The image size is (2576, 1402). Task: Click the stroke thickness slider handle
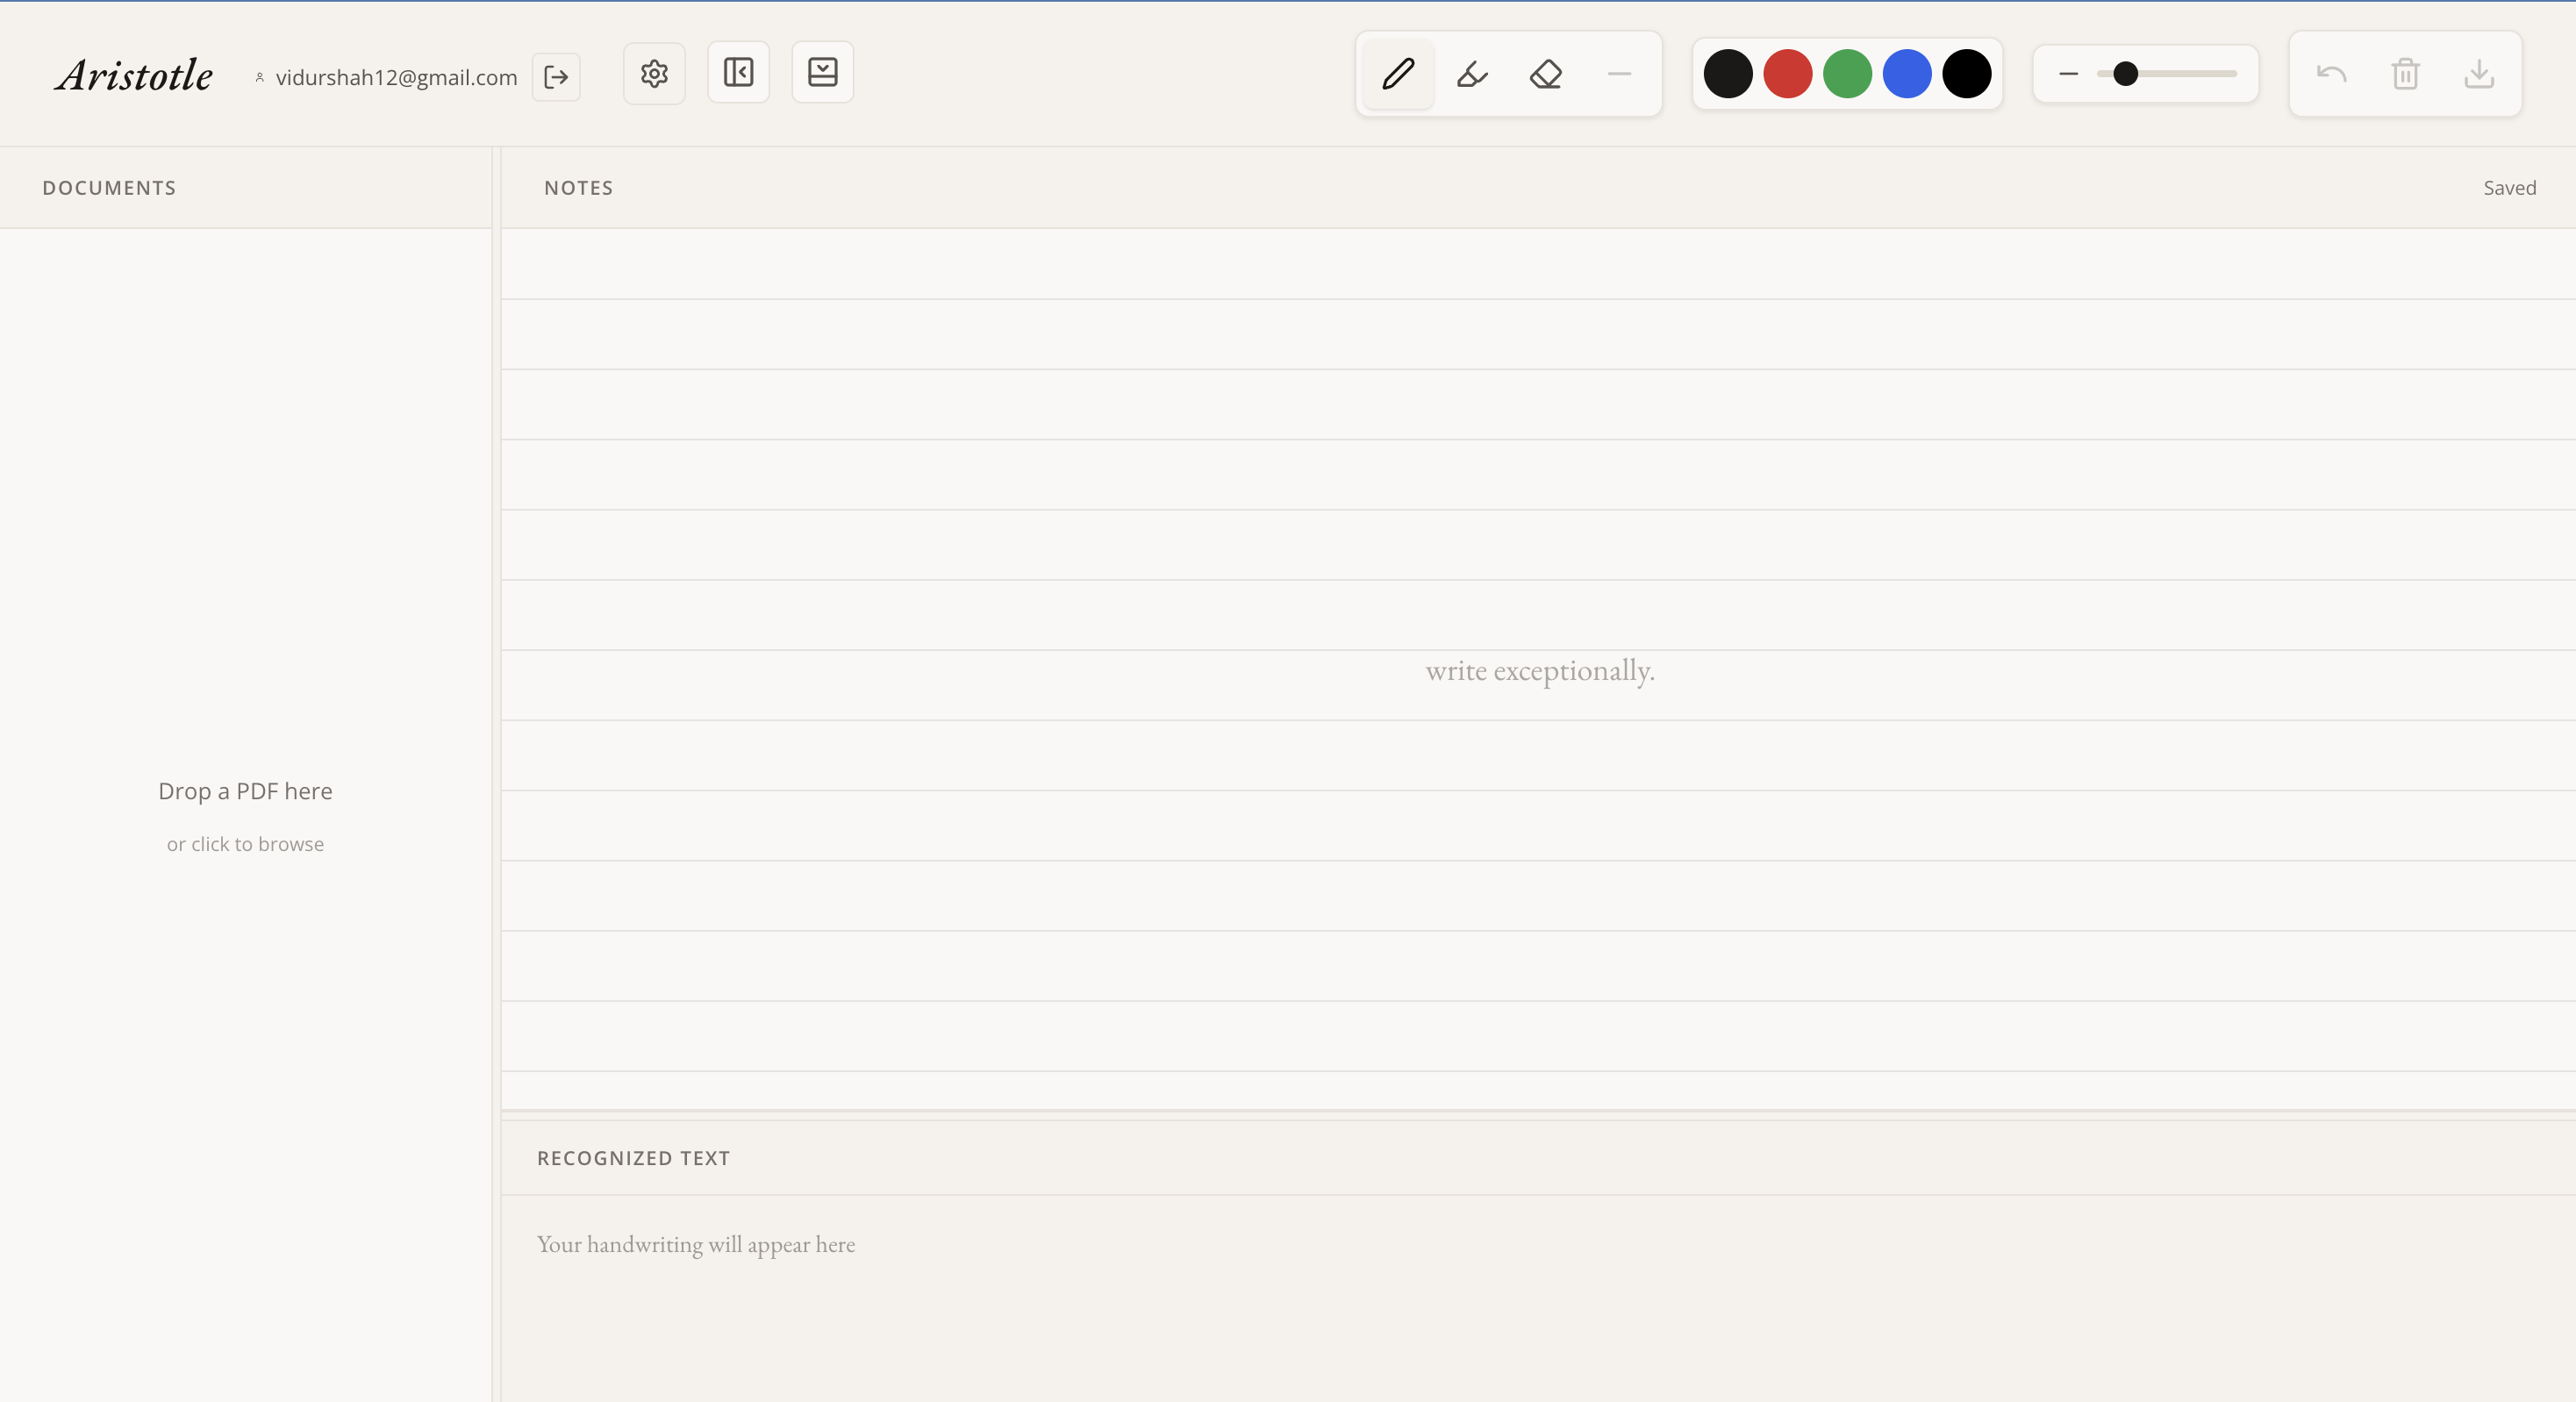(2125, 74)
